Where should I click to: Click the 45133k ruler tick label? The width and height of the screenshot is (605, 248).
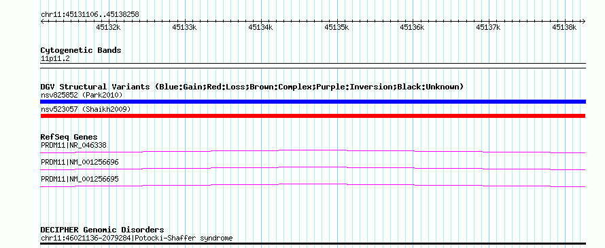(185, 27)
